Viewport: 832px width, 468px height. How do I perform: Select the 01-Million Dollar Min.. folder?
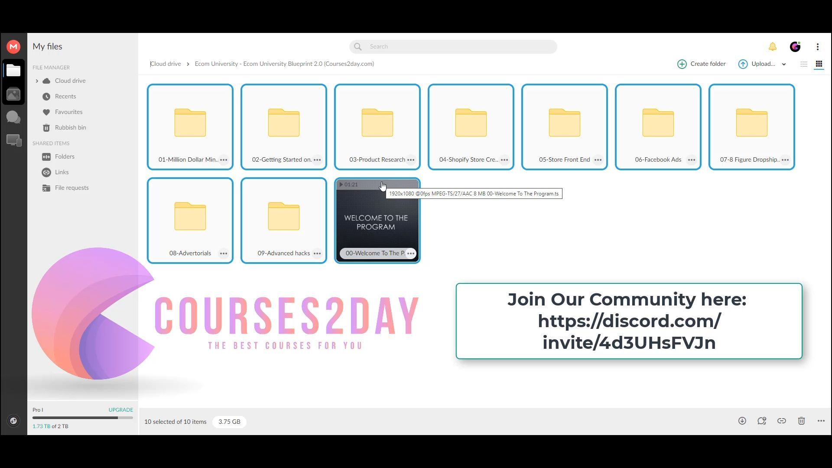190,127
